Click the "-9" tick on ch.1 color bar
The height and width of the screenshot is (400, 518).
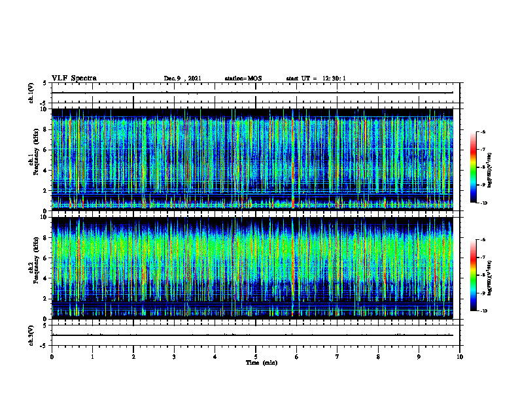(x=483, y=185)
